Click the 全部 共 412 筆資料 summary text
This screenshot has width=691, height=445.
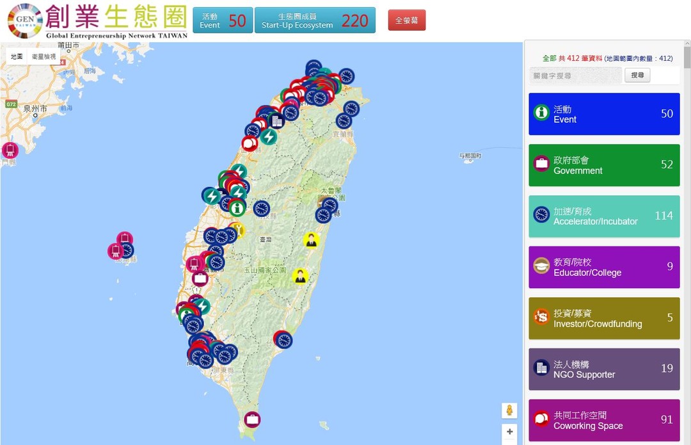coord(572,58)
